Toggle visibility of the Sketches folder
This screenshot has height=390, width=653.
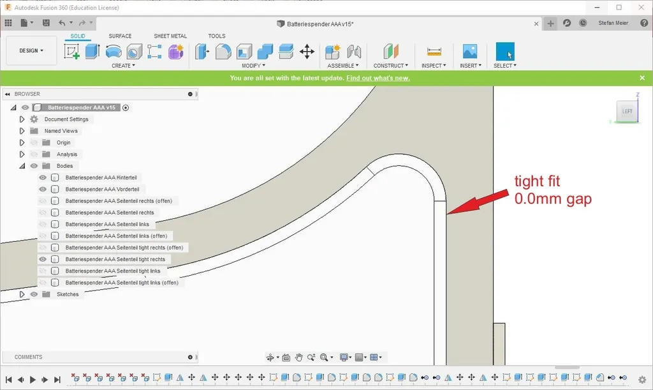point(34,294)
